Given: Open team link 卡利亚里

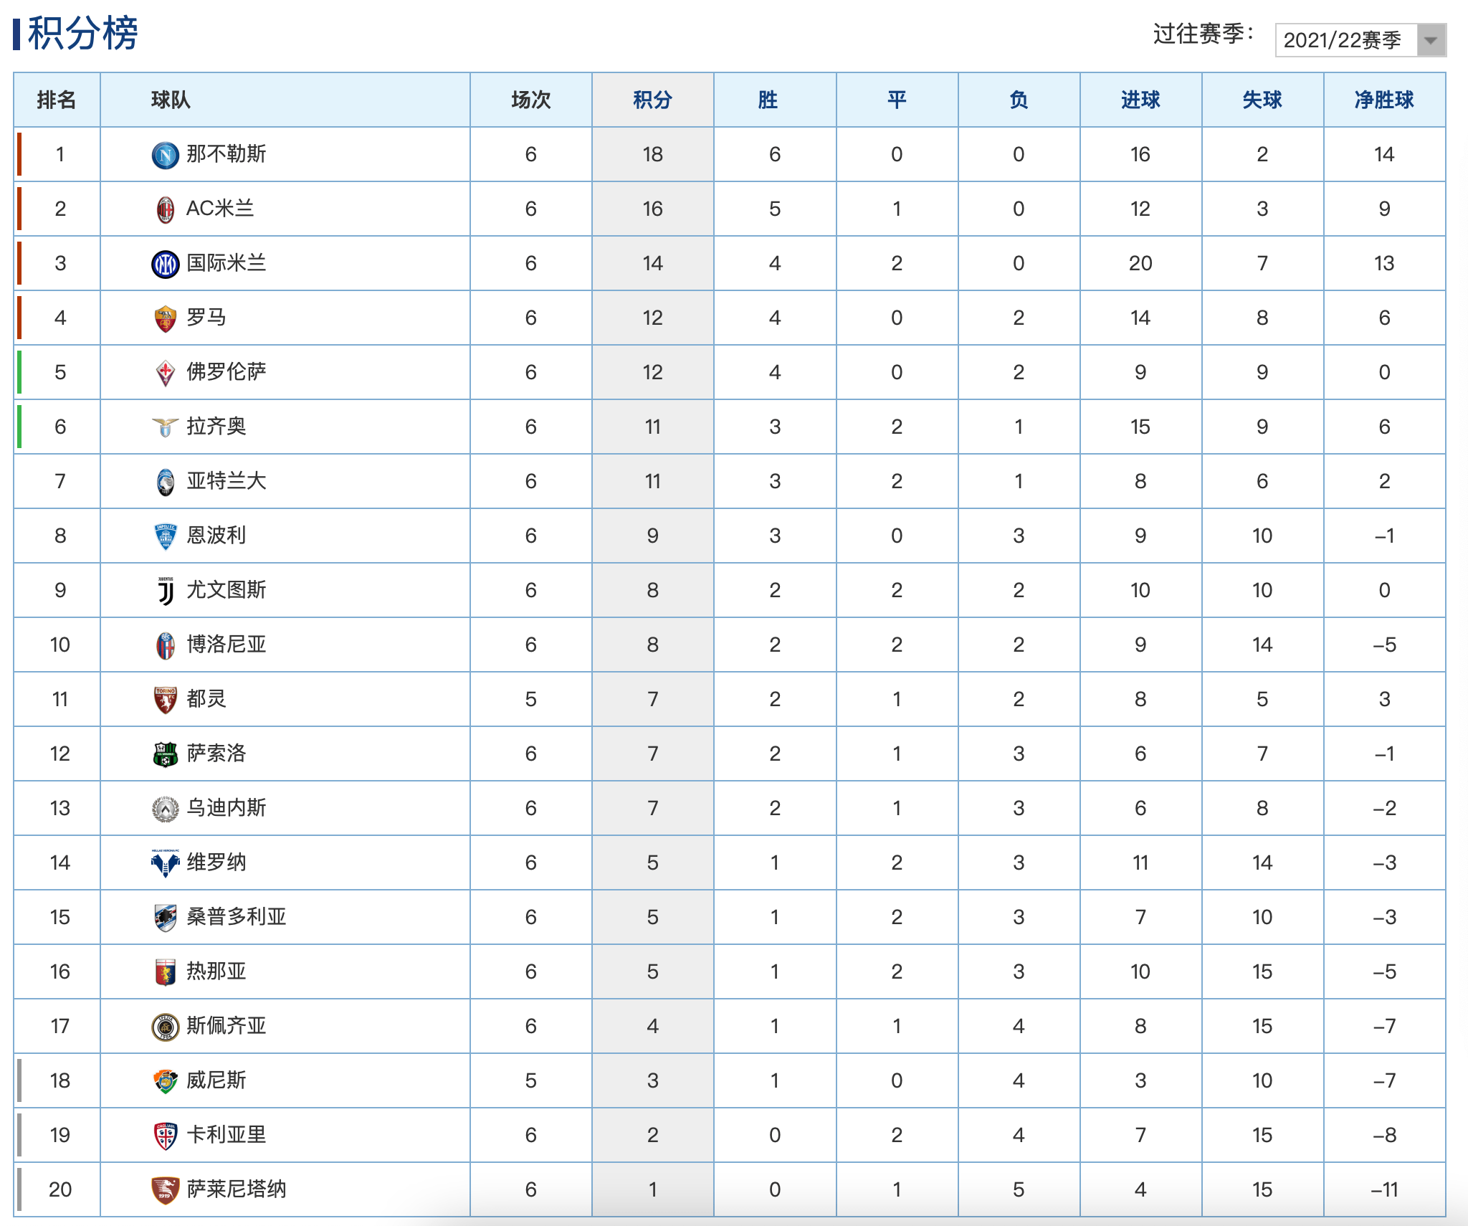Looking at the screenshot, I should 226,1135.
